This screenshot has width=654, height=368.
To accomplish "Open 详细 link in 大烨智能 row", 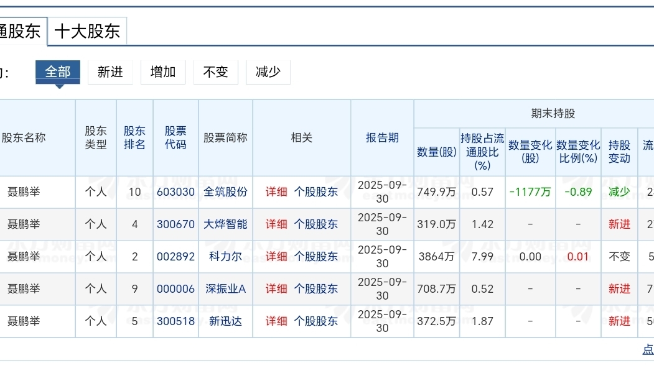I will pyautogui.click(x=276, y=224).
